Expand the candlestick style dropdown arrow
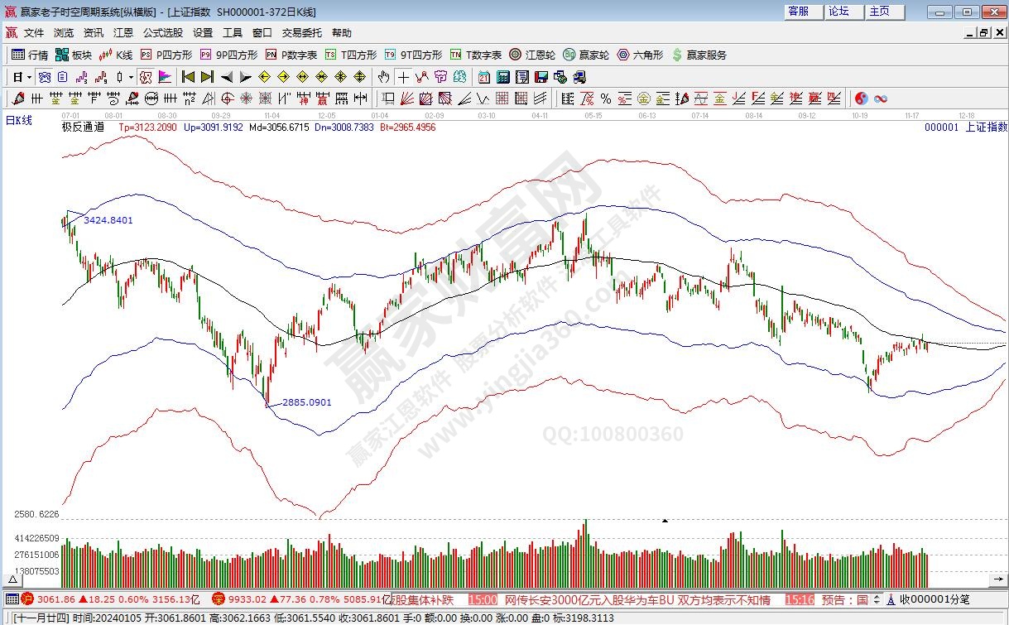 point(131,77)
